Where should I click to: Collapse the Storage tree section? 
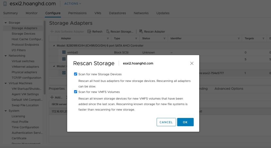click(6, 23)
